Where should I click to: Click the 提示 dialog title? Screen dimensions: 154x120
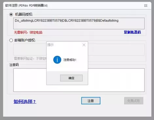click(x=50, y=45)
